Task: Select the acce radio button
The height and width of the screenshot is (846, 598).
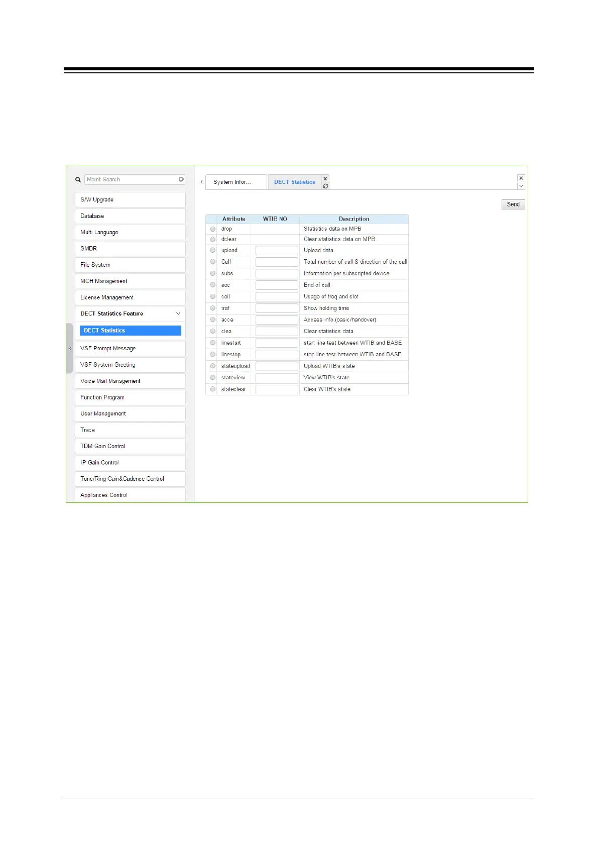Action: [213, 320]
